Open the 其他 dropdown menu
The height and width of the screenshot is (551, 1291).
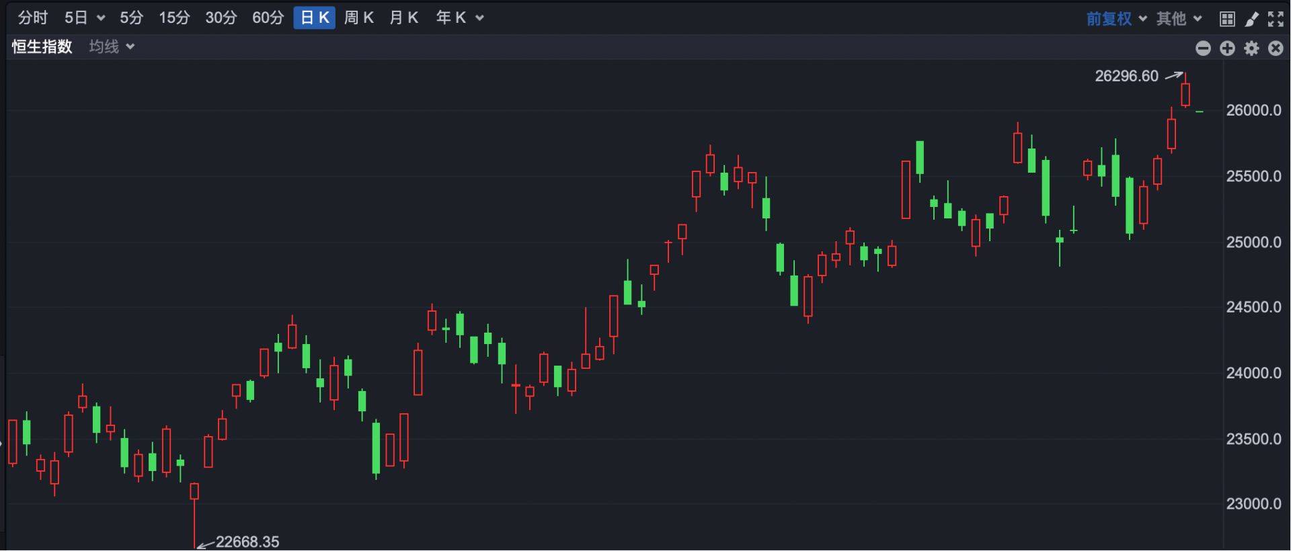1179,19
